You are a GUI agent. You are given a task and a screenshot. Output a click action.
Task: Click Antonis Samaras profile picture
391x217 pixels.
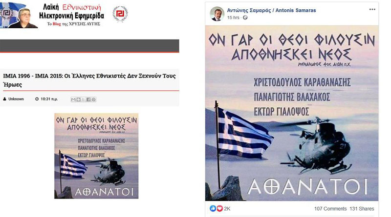(217, 14)
